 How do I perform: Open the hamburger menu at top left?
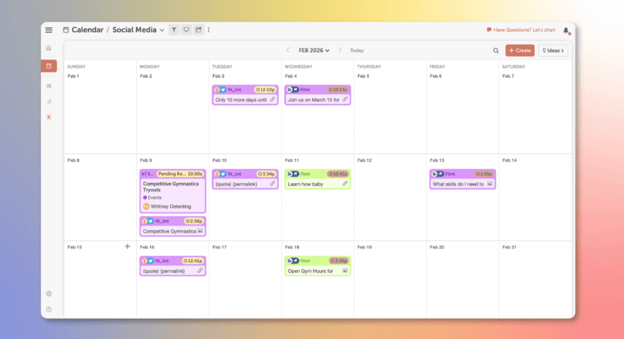pyautogui.click(x=49, y=30)
